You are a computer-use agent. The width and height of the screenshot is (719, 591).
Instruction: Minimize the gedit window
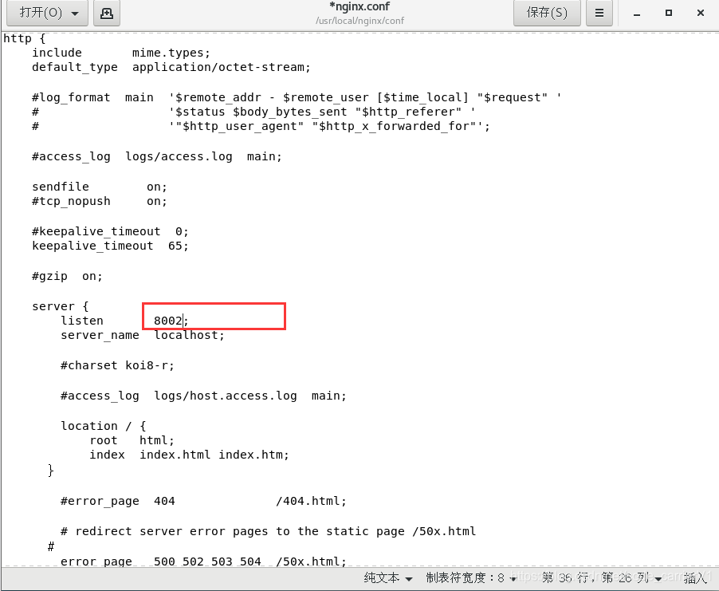[636, 14]
